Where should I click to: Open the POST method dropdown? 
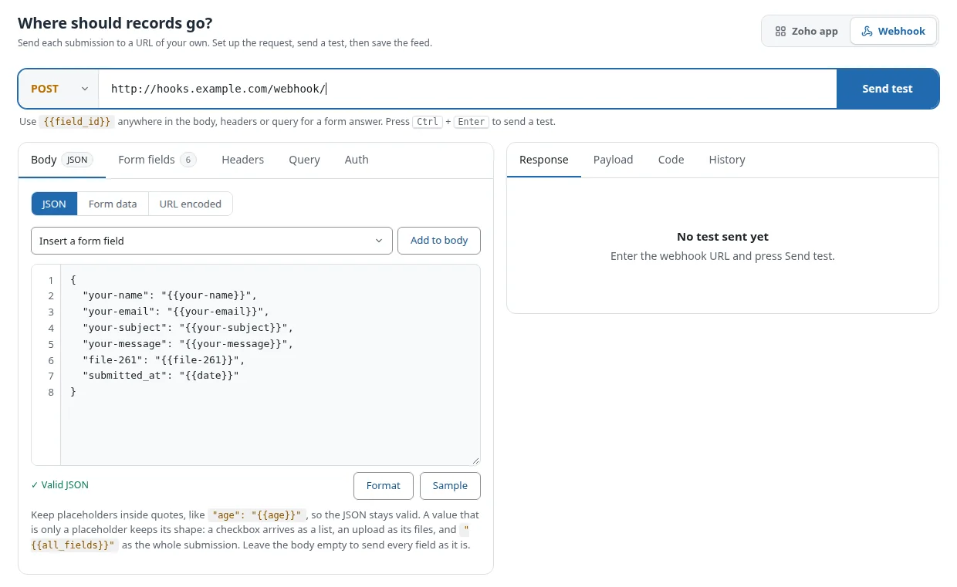tap(59, 89)
